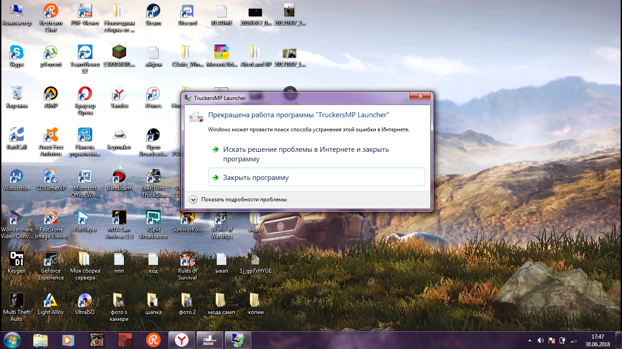The image size is (622, 349).
Task: Select the (64x)Euro Truck Simulator icon
Action: pos(153,184)
